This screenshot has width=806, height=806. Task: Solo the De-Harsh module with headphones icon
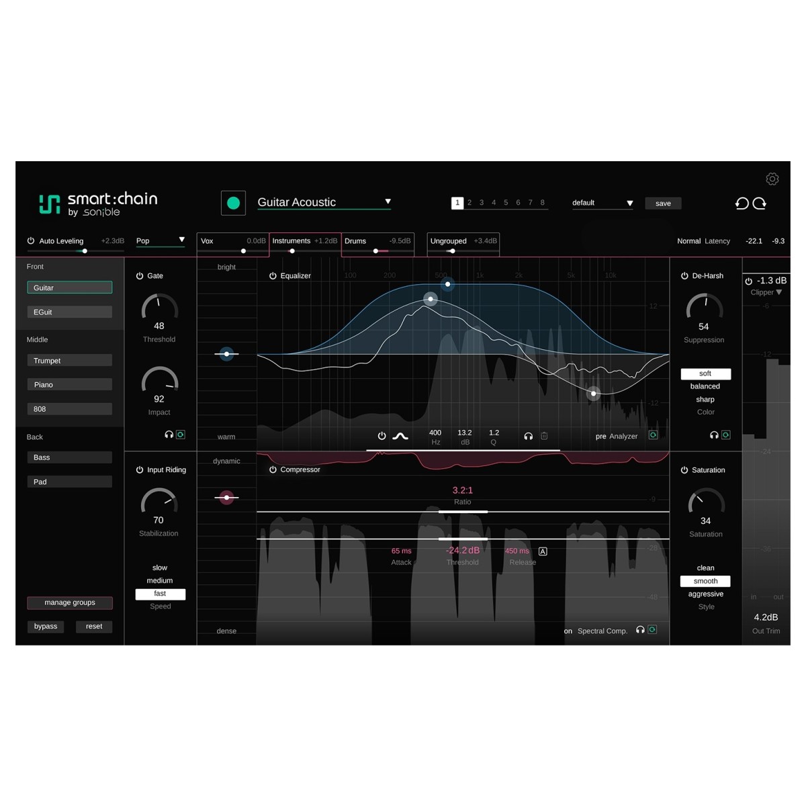pos(714,435)
